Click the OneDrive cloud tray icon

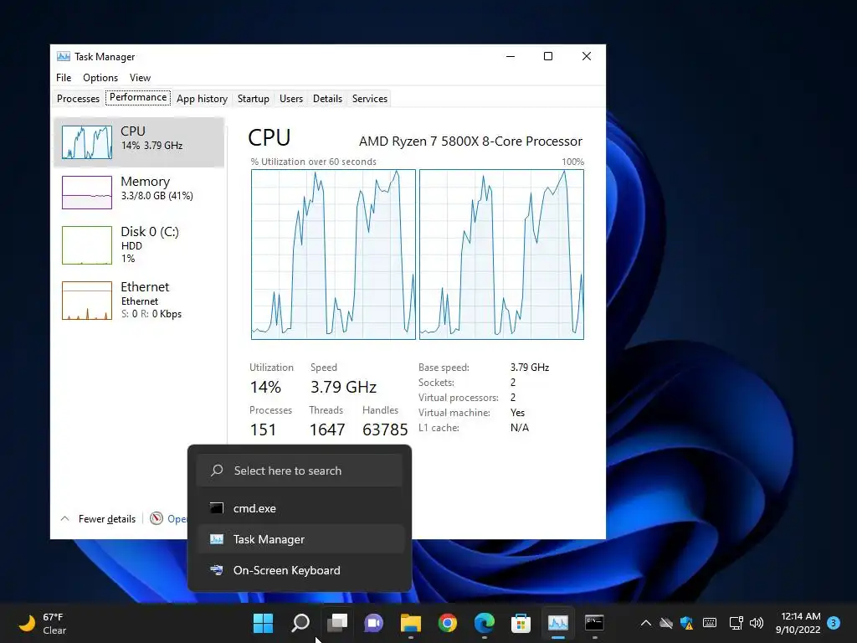click(665, 623)
